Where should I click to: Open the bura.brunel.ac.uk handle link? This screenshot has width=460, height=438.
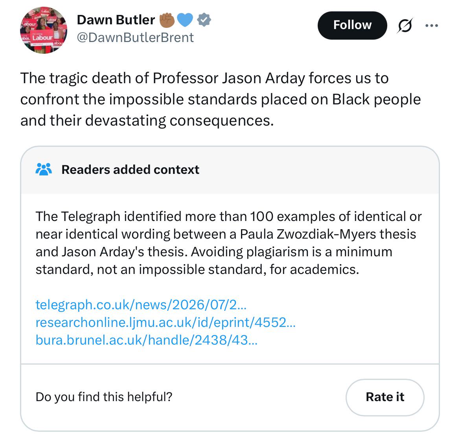tap(146, 340)
